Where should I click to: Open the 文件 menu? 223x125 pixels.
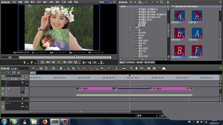point(14,2)
